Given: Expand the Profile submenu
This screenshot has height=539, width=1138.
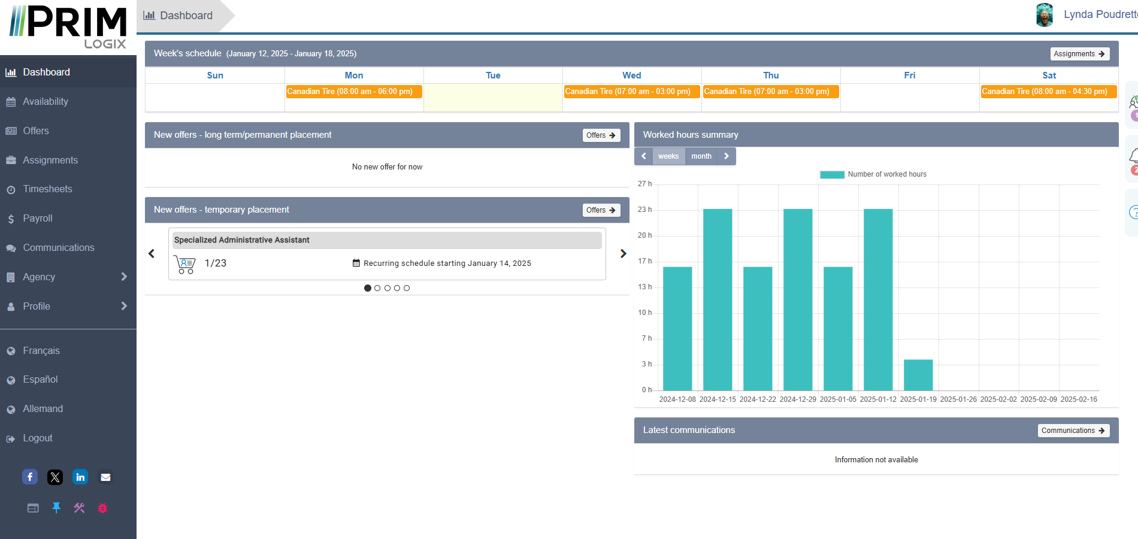Looking at the screenshot, I should (x=124, y=306).
